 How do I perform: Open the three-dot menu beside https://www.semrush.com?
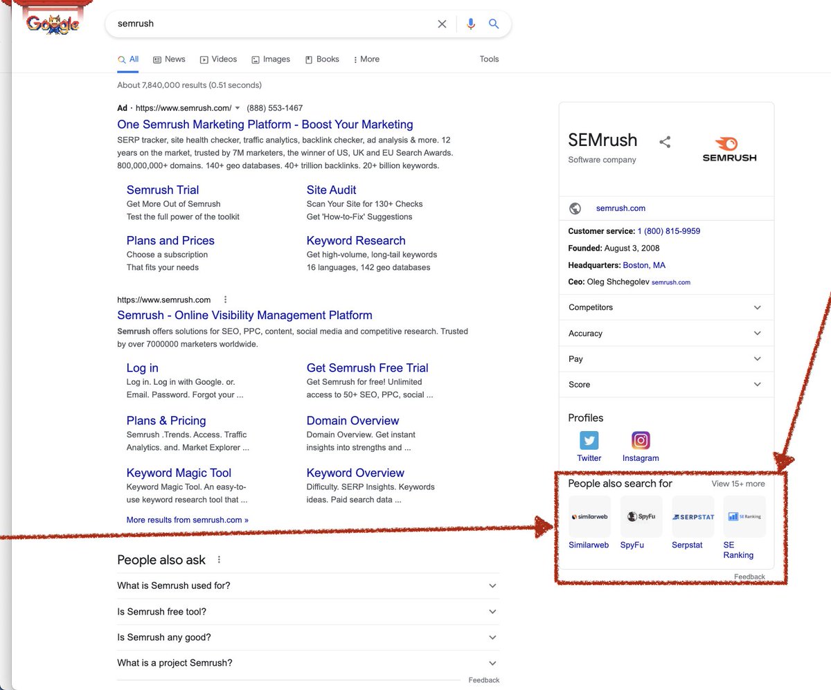pos(225,300)
